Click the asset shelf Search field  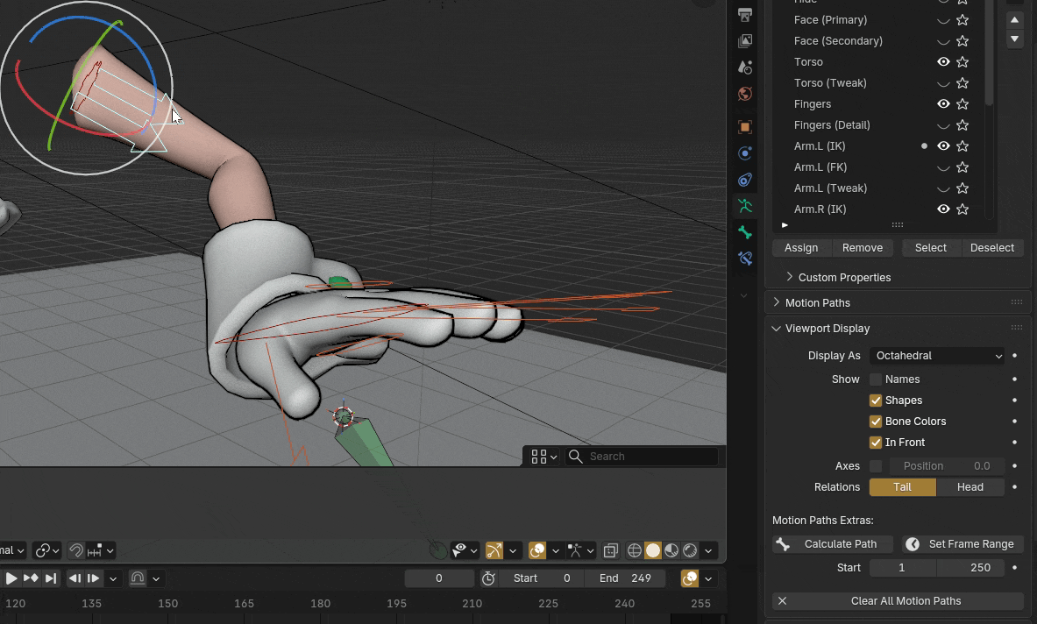click(642, 457)
